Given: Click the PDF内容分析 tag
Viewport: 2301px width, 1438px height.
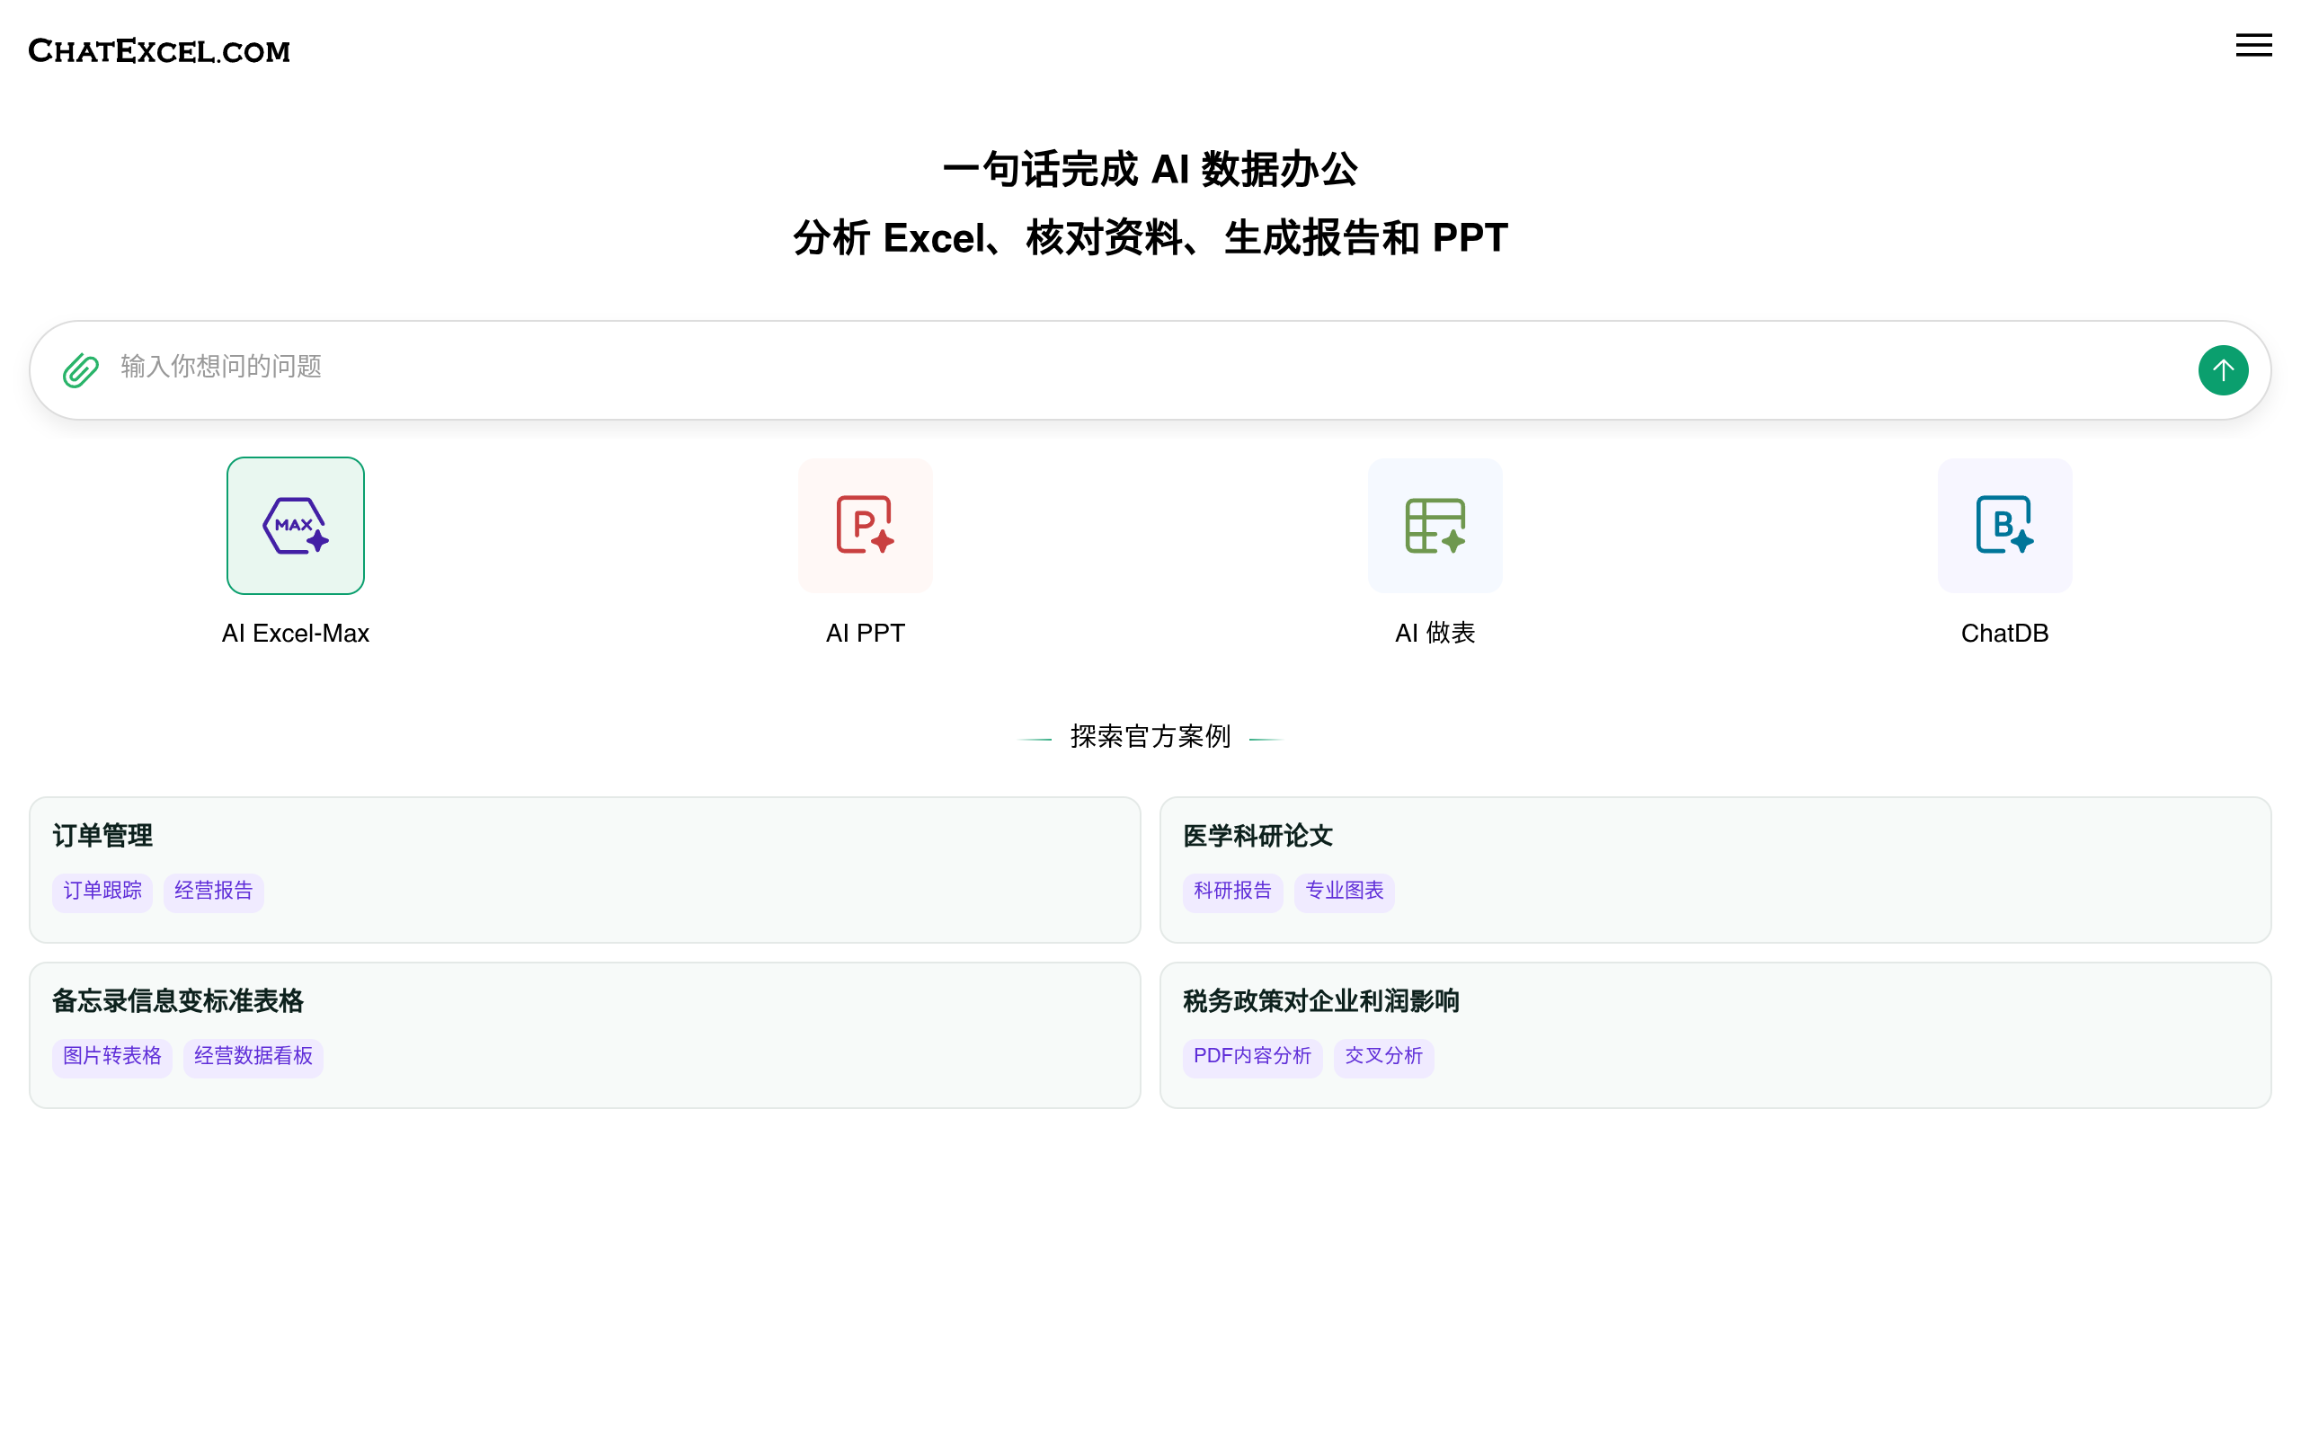Looking at the screenshot, I should (x=1252, y=1057).
